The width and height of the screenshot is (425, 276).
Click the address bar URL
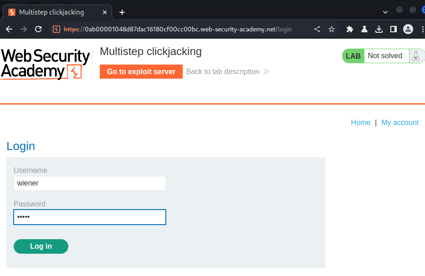(178, 29)
